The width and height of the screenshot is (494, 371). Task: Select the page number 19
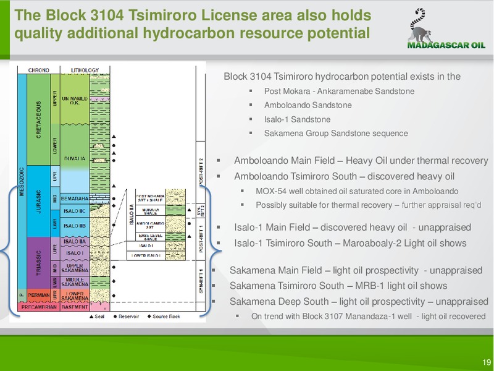click(486, 362)
